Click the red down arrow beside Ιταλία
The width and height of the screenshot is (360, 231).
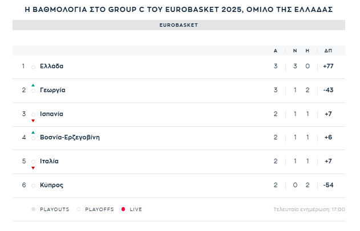coord(33,168)
